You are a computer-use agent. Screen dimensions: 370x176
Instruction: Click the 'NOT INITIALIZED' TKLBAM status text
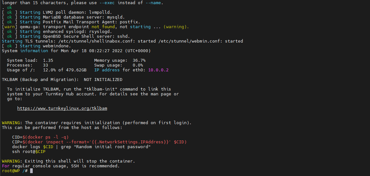(x=103, y=80)
